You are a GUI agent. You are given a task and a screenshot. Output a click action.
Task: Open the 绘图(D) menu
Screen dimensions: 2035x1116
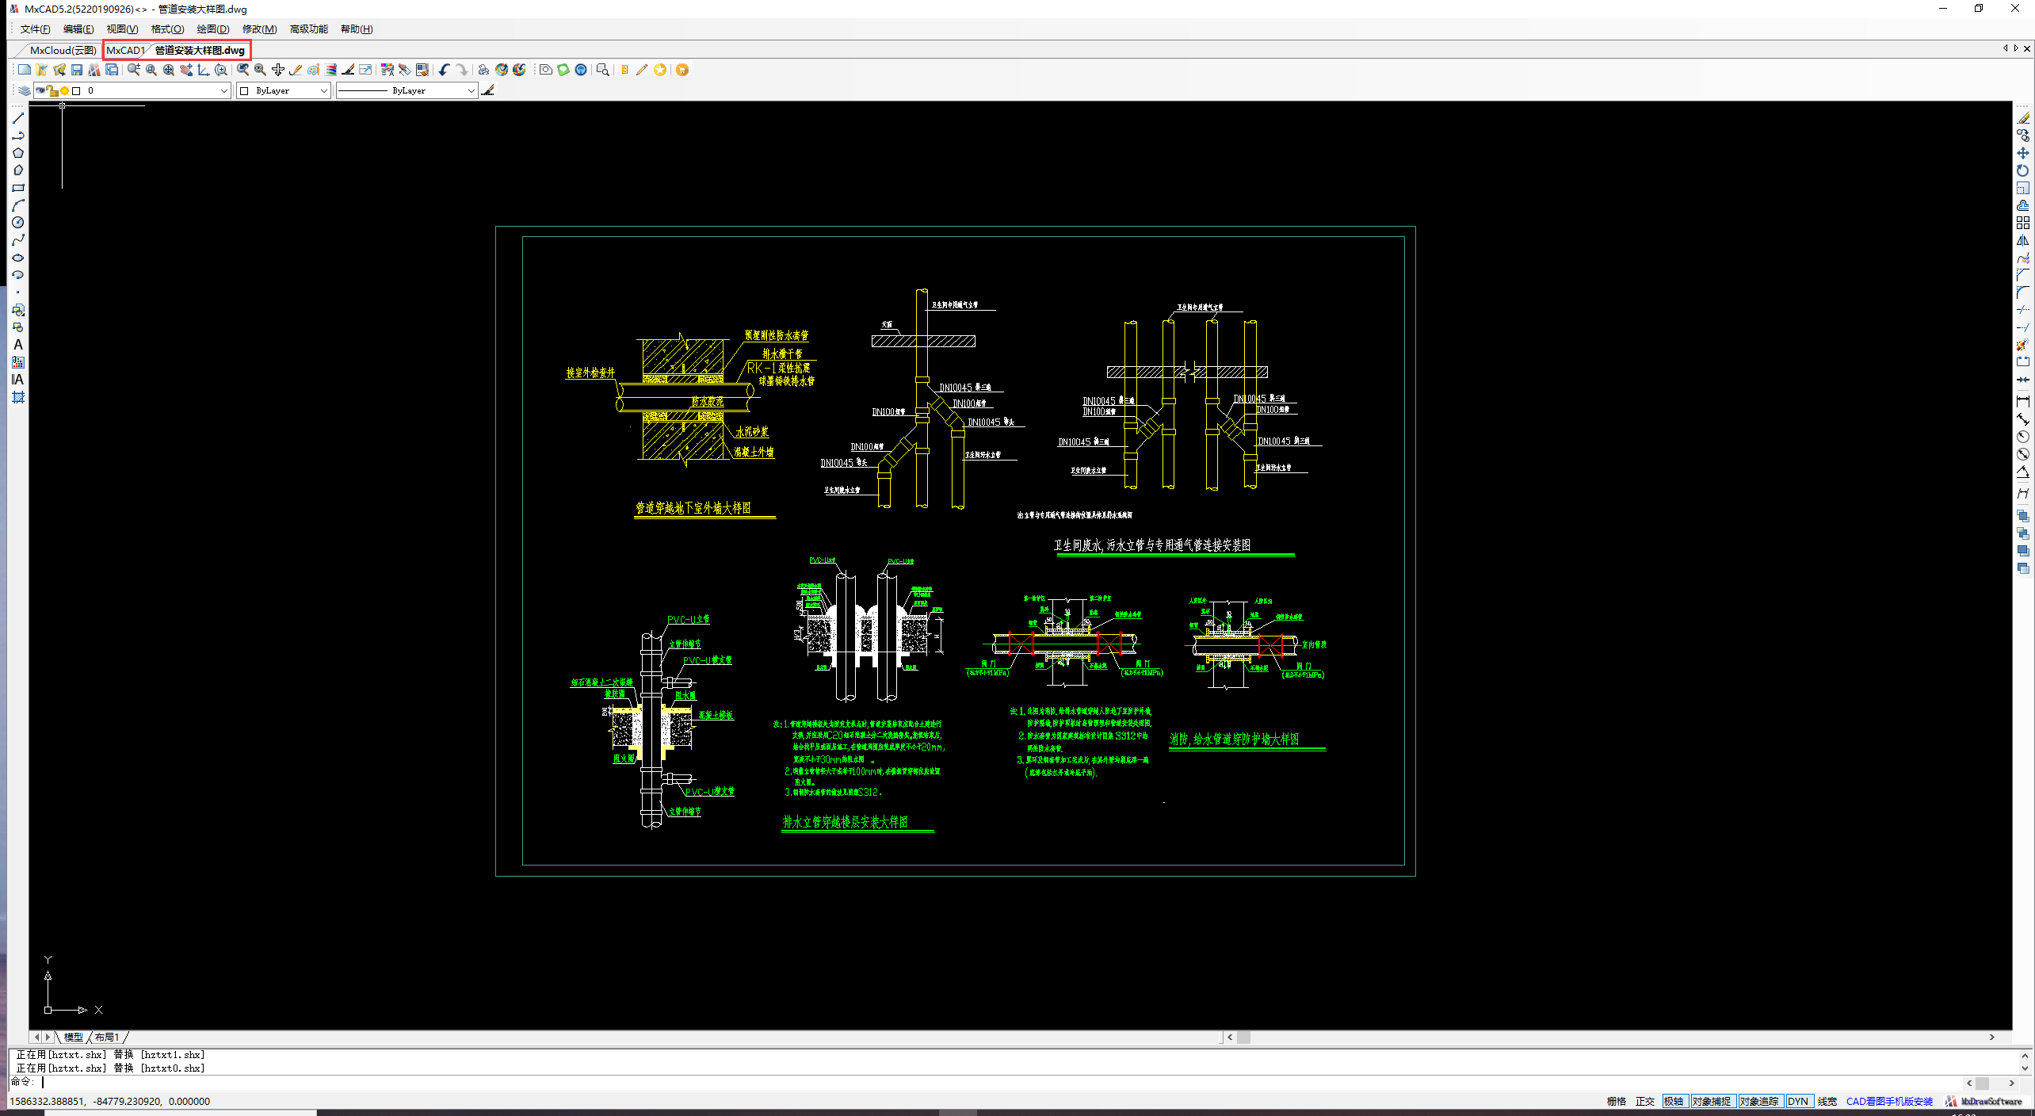(213, 29)
